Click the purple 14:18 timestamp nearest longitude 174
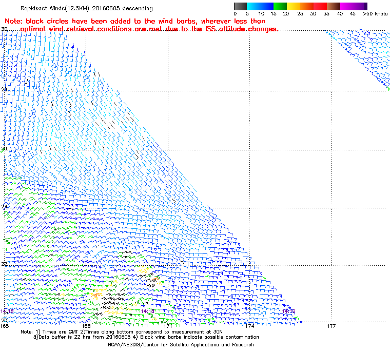Viewport: 390px width, 353px height. pyautogui.click(x=289, y=311)
